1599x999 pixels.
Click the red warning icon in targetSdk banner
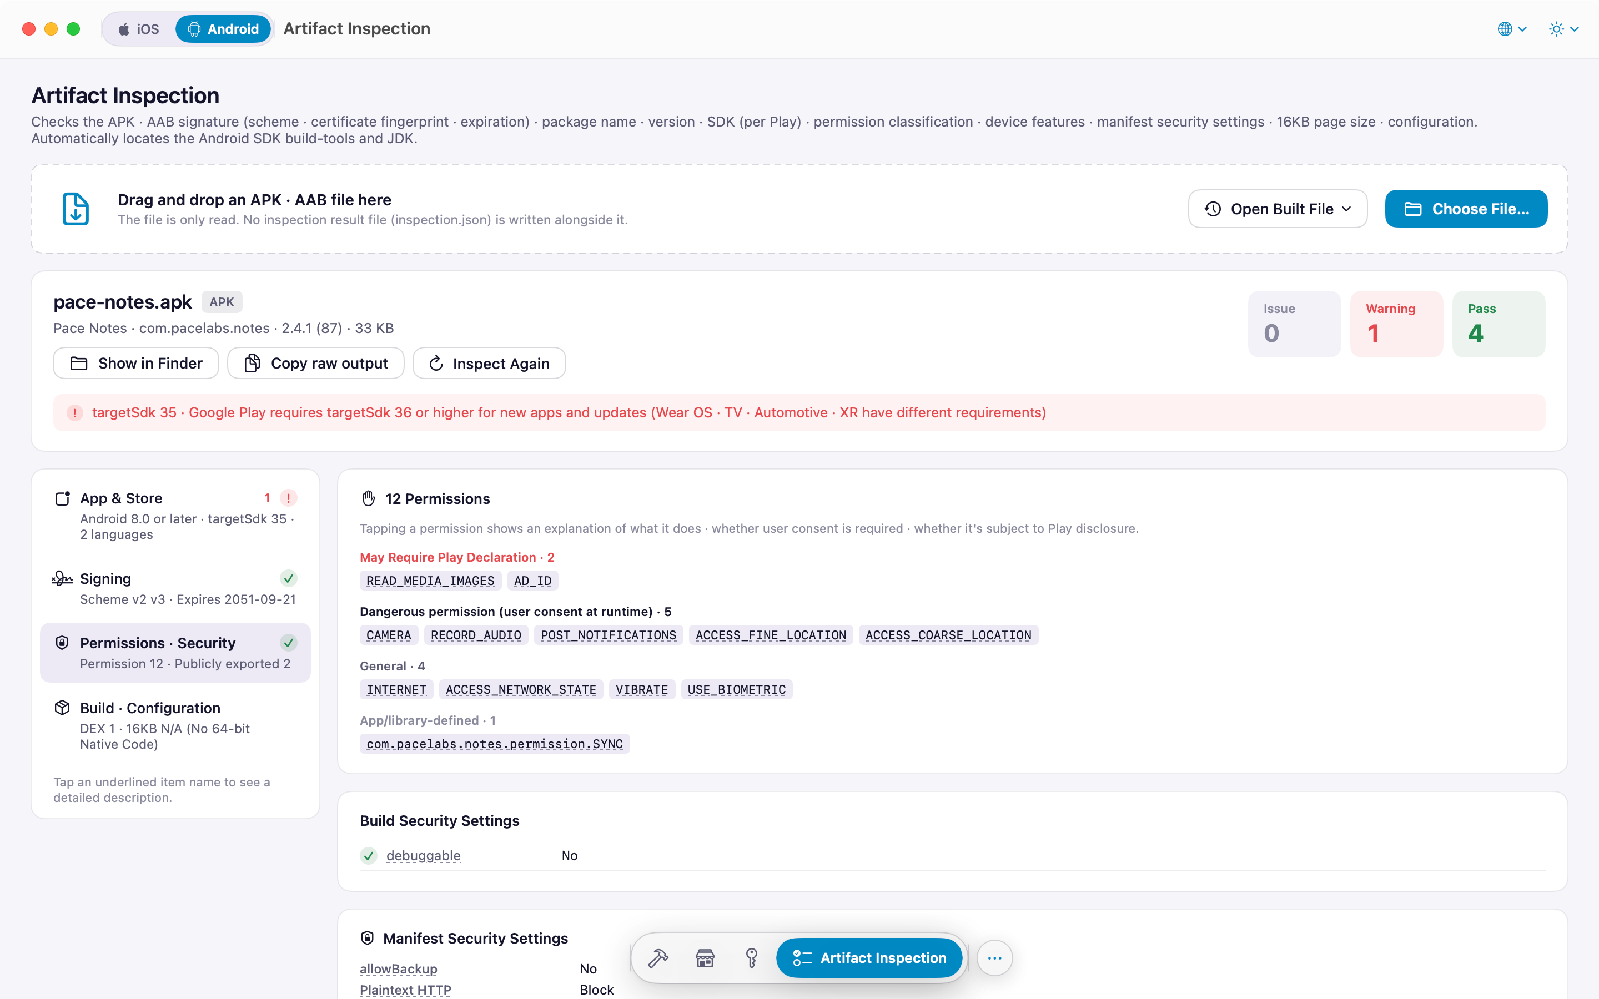[x=74, y=413]
